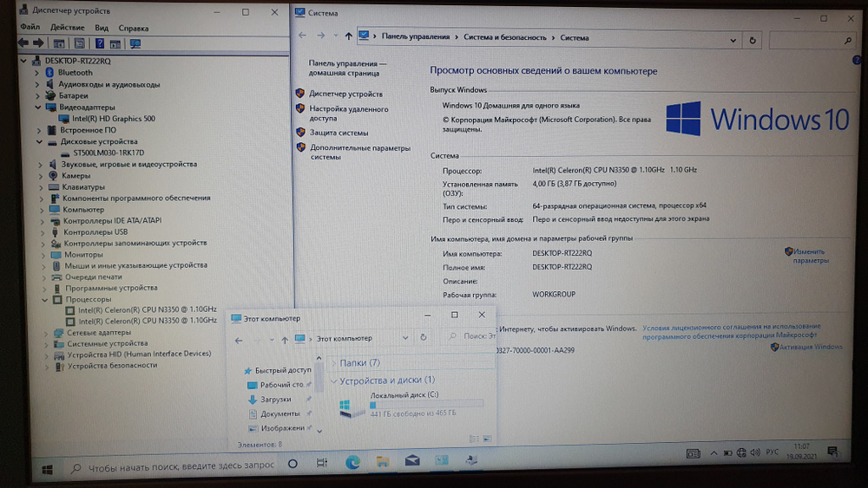The width and height of the screenshot is (868, 488).
Task: Collapse the Процессоры node
Action: pyautogui.click(x=45, y=300)
